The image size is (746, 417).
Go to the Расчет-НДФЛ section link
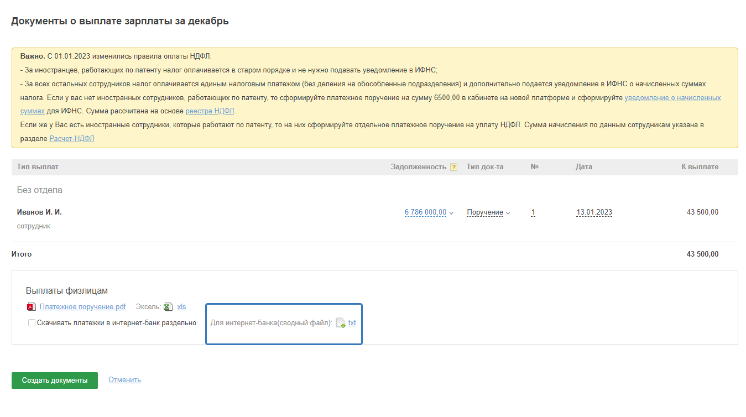(x=72, y=138)
